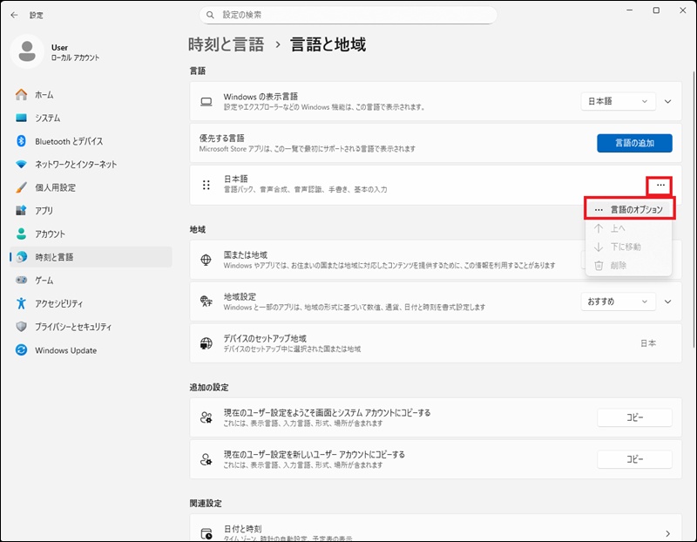
Task: Select 個人用設定 in the sidebar
Action: tap(55, 187)
